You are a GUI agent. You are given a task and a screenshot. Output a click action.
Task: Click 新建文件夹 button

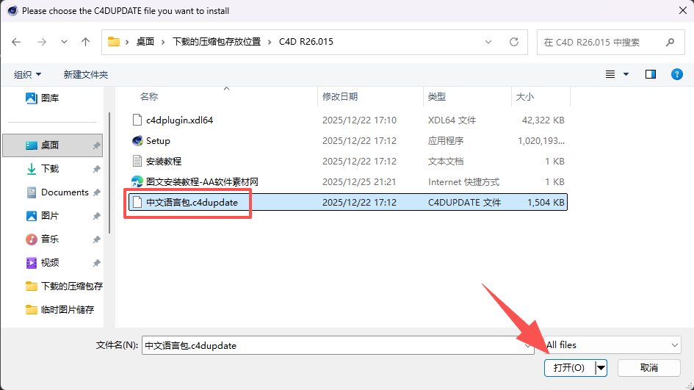pyautogui.click(x=86, y=74)
